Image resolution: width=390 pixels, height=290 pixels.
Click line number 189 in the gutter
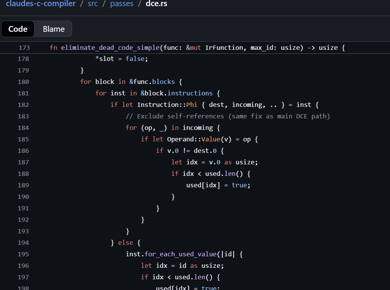pos(24,185)
